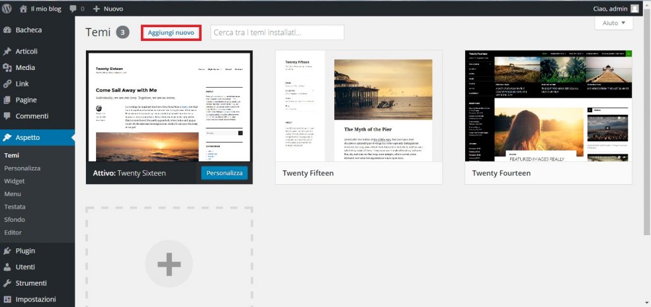This screenshot has height=307, width=651.
Task: Click the Articoli pin icon
Action: coord(7,51)
